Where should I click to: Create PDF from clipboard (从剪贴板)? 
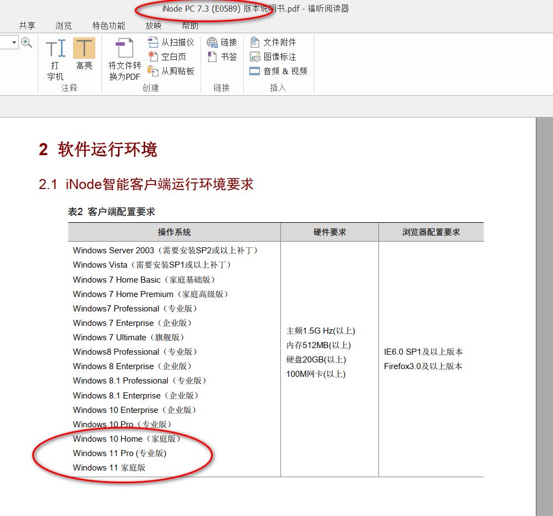point(171,71)
